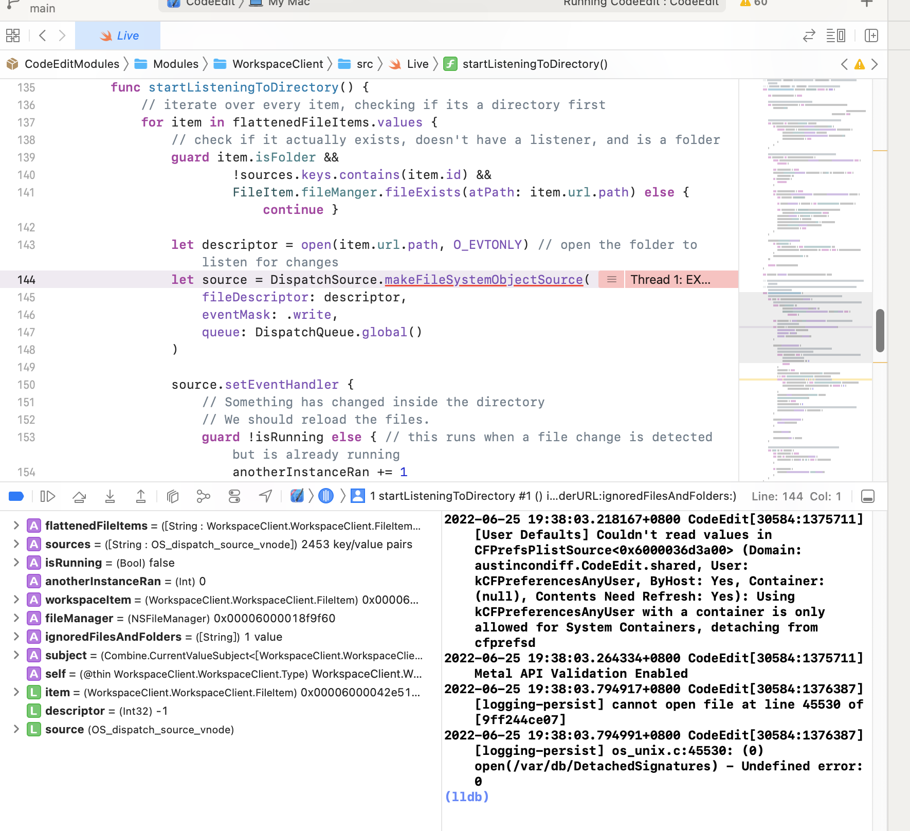
Task: Expand flattenedFileItems variable
Action: tap(16, 525)
